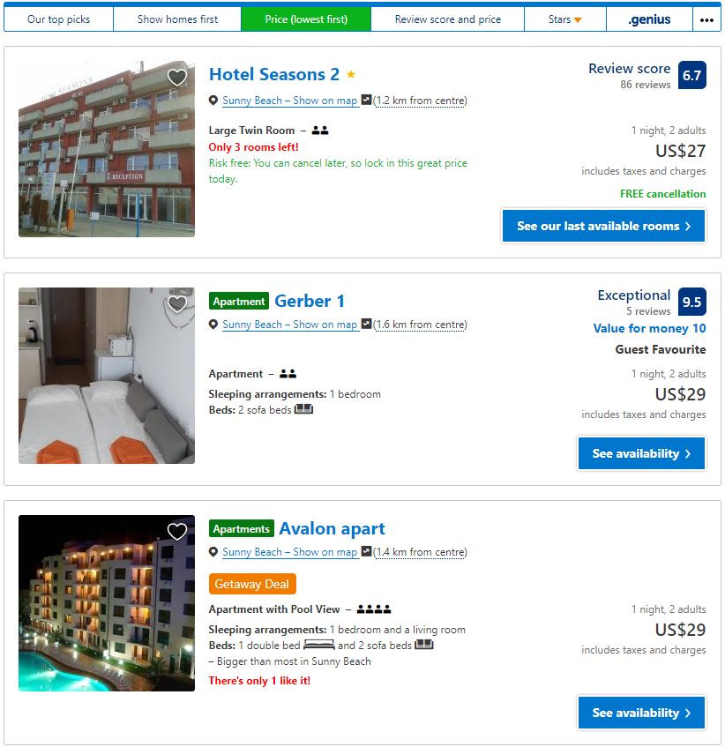The height and width of the screenshot is (747, 725).
Task: Switch to Review score and price tab
Action: click(448, 19)
